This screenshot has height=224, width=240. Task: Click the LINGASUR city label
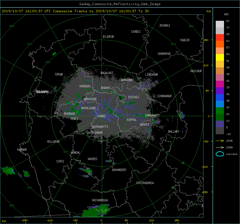pyautogui.click(x=151, y=75)
